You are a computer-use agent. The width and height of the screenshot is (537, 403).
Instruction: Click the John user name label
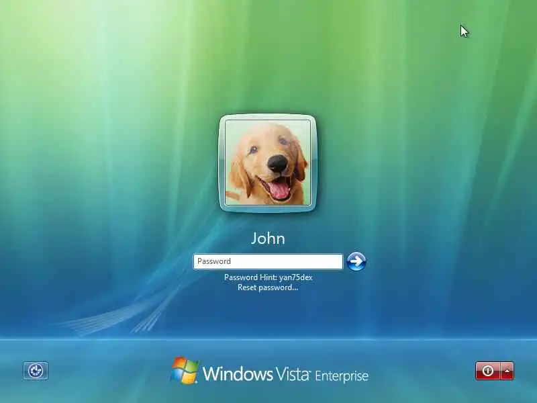[x=268, y=238]
